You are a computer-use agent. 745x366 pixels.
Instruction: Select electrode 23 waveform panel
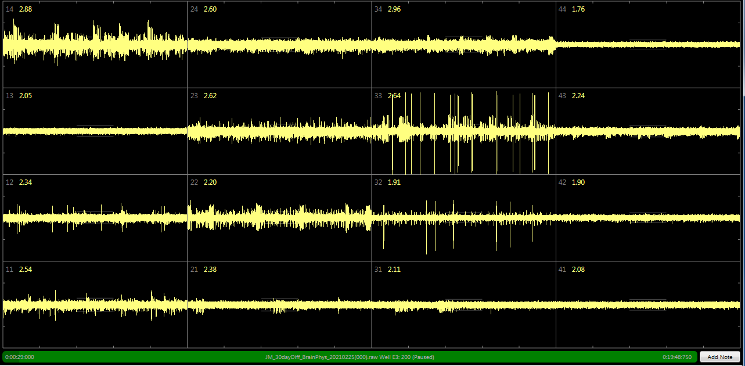279,131
